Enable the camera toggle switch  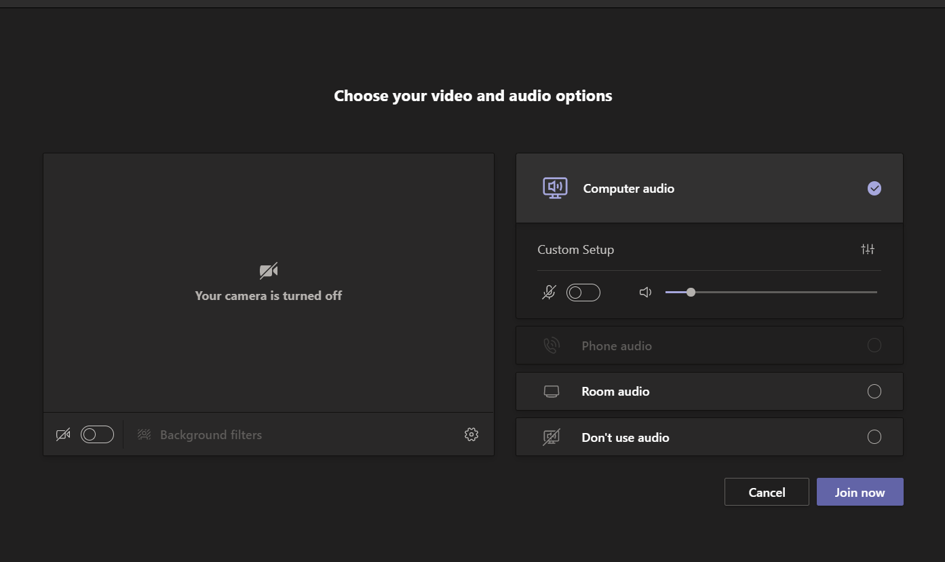click(x=97, y=434)
